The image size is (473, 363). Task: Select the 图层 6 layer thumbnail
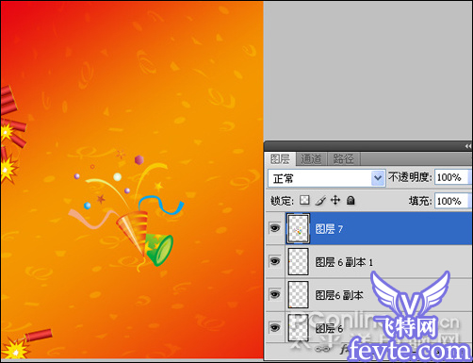point(298,328)
